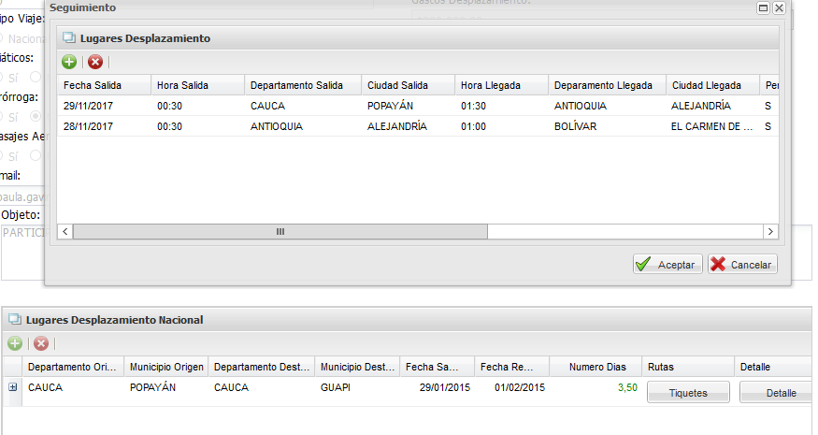Image resolution: width=818 pixels, height=435 pixels.
Task: Expand the CAUCA row details
Action: click(13, 387)
